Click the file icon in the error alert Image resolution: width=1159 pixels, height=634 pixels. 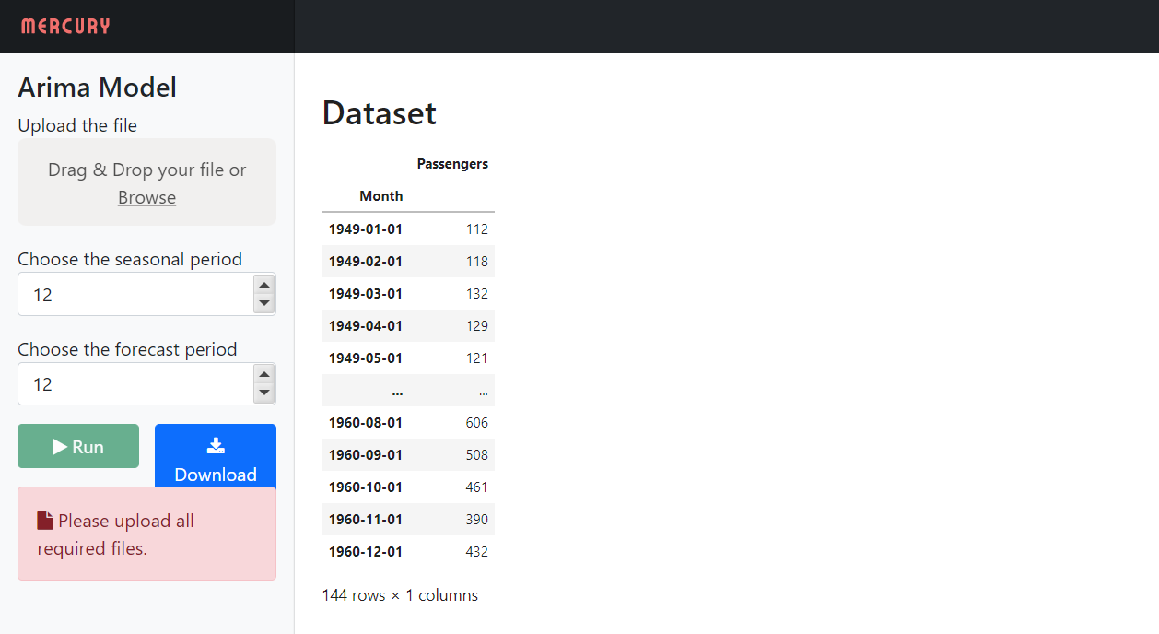(x=45, y=521)
